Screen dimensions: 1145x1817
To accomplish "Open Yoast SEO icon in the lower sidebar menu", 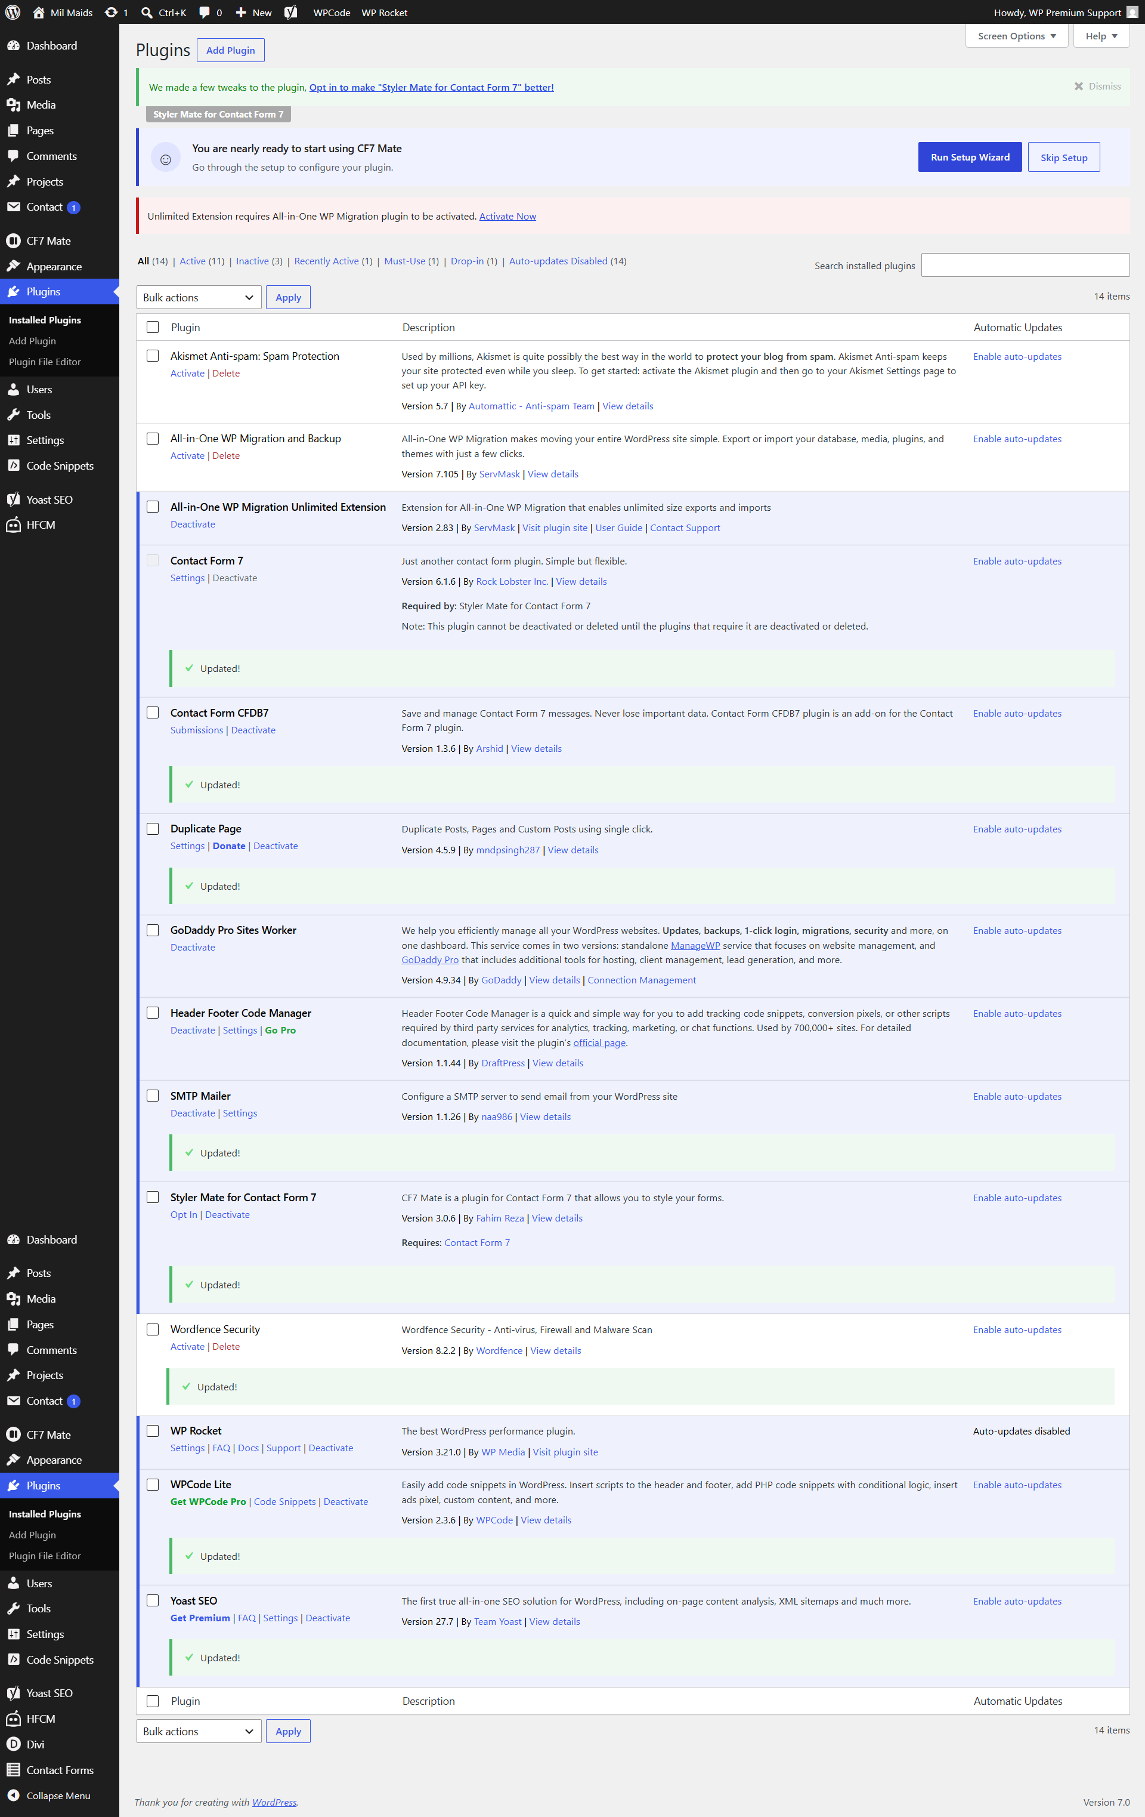I will [x=14, y=1693].
